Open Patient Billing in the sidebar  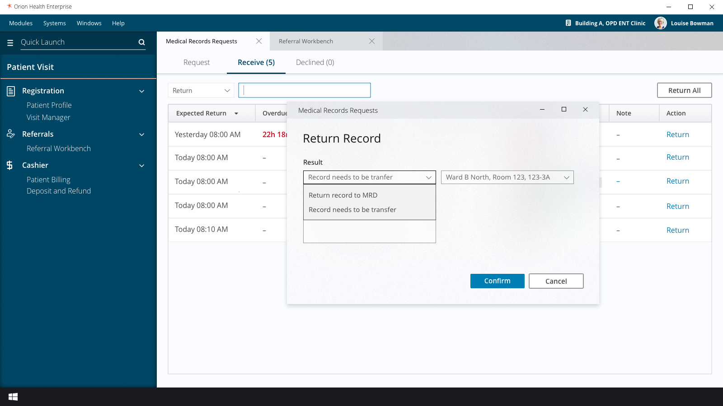pyautogui.click(x=48, y=180)
